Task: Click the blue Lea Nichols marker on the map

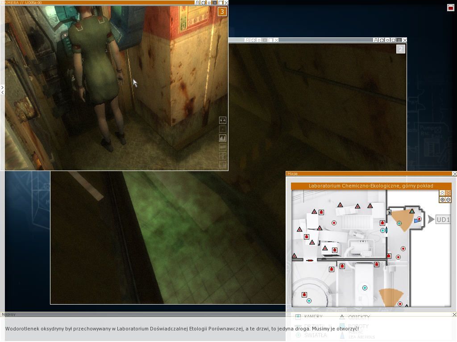Action: 417,221
